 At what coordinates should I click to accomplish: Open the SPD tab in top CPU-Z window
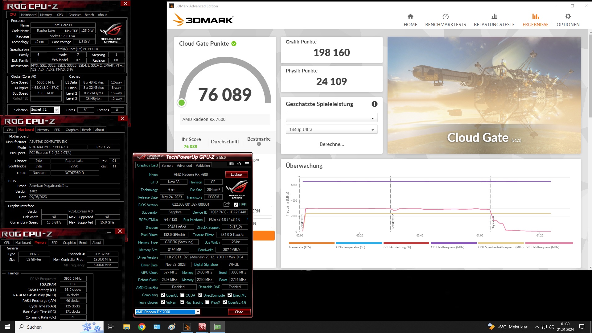(60, 15)
